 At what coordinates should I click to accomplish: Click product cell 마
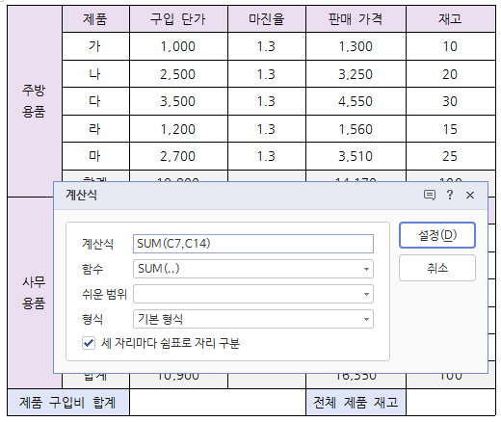click(x=95, y=156)
